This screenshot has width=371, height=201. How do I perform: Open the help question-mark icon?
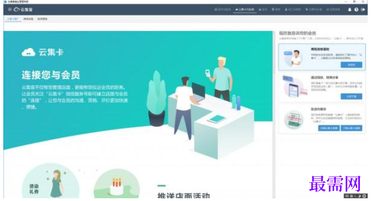(x=356, y=10)
